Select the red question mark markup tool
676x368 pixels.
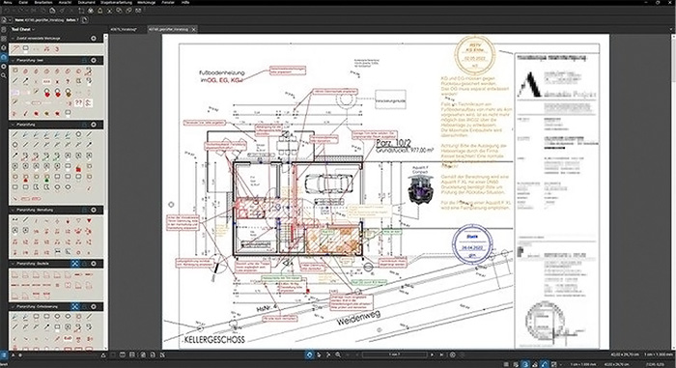pyautogui.click(x=68, y=81)
